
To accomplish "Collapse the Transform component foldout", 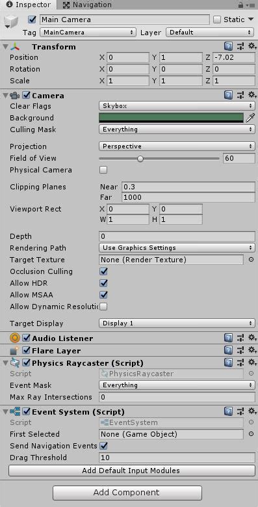I will pos(5,47).
